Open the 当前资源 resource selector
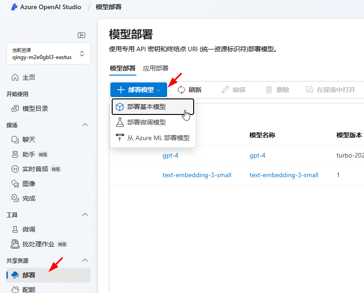364x293 pixels. tap(49, 54)
